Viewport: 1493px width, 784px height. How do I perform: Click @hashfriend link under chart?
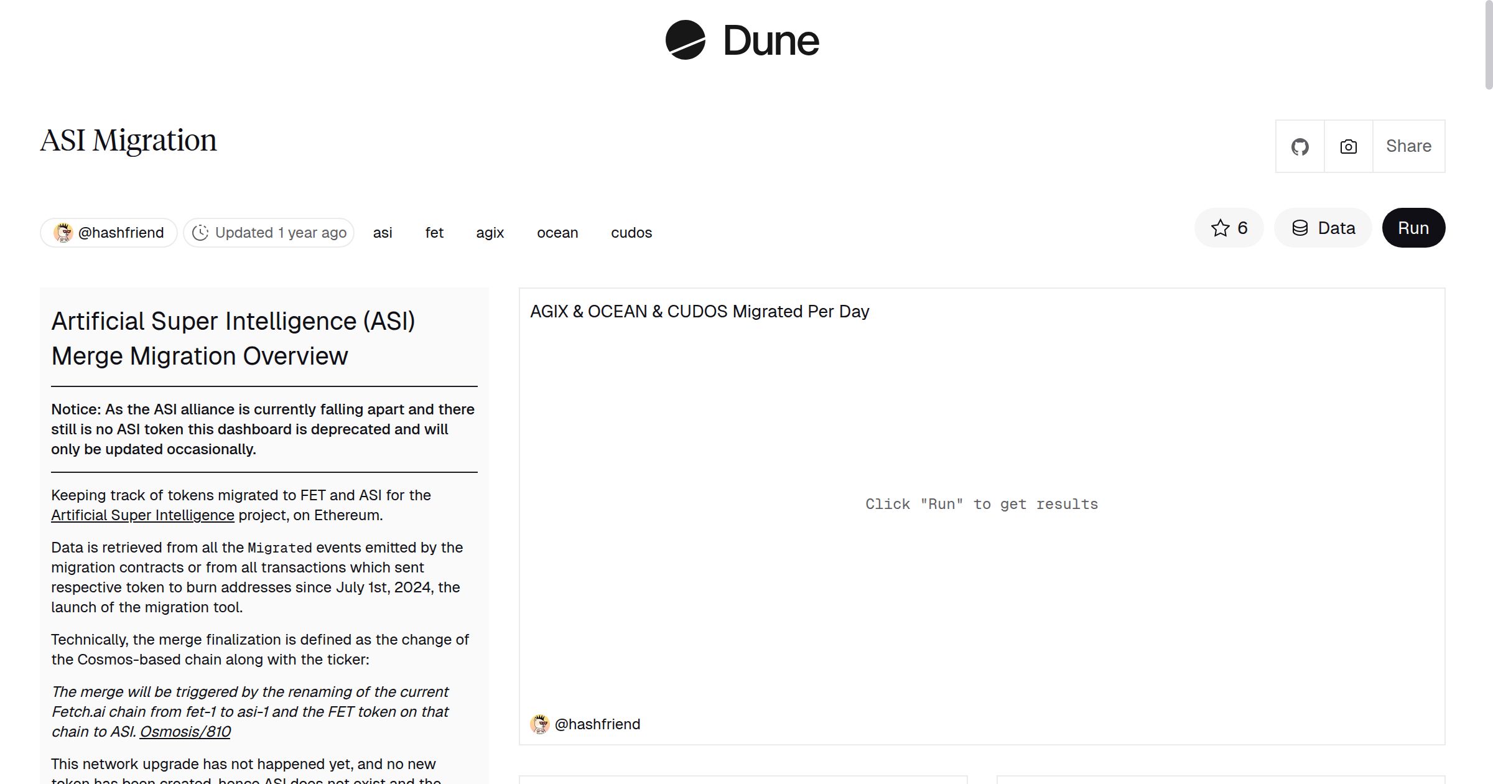(x=597, y=724)
